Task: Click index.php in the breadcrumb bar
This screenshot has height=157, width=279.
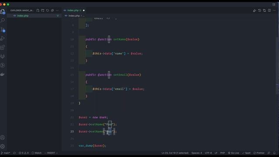Action: tap(74, 16)
